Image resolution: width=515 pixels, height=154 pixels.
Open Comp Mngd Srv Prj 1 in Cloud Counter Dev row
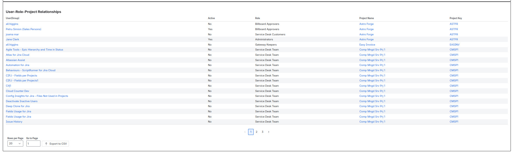pos(372,91)
